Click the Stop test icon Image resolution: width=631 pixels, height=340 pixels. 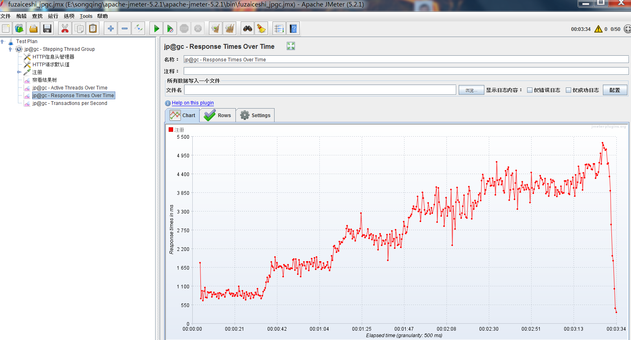click(x=184, y=28)
